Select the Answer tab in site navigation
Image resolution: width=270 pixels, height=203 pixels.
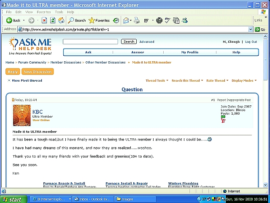(x=138, y=52)
